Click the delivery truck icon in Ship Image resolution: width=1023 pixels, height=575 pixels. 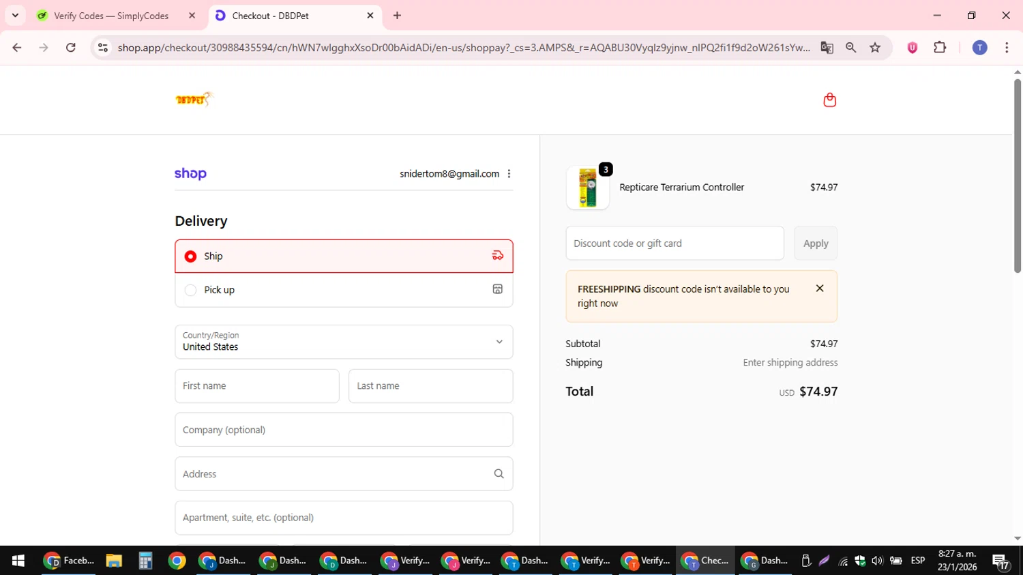498,256
